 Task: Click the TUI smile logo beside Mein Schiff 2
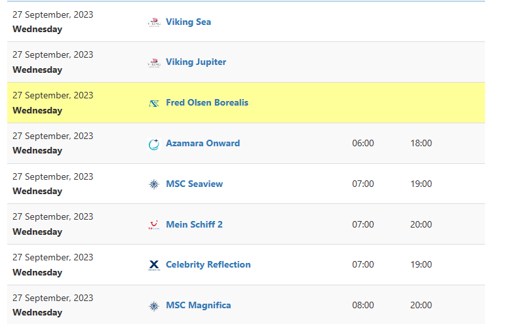tap(154, 224)
